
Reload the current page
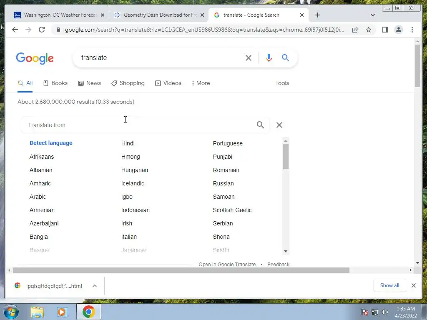[x=42, y=30]
